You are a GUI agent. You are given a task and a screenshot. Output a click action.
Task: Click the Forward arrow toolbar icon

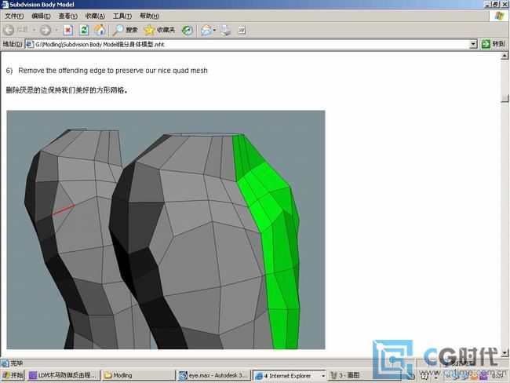tap(46, 31)
